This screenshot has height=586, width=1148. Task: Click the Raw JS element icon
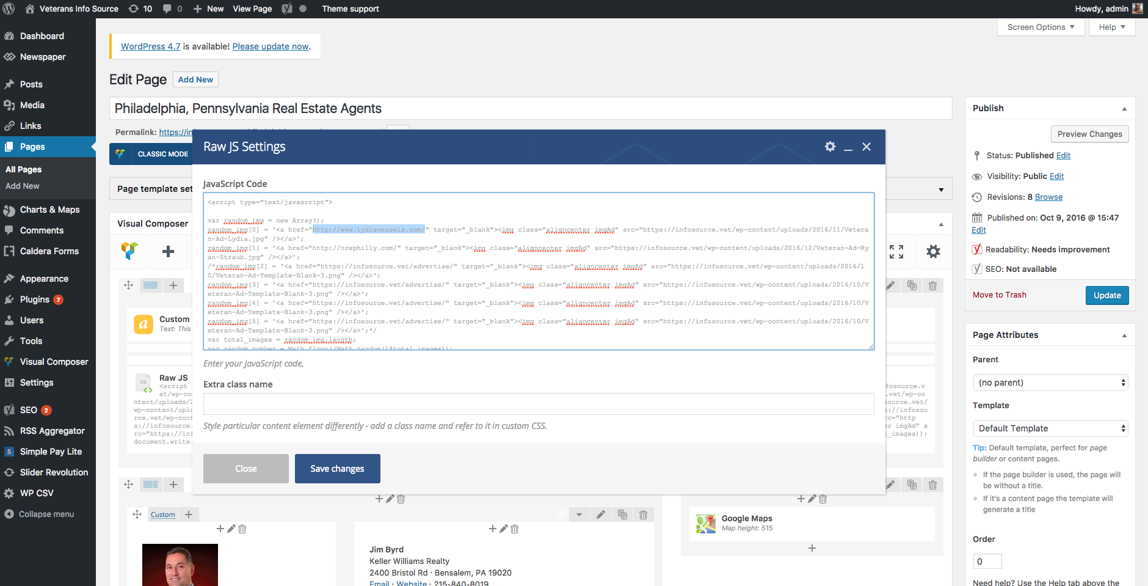pyautogui.click(x=143, y=383)
